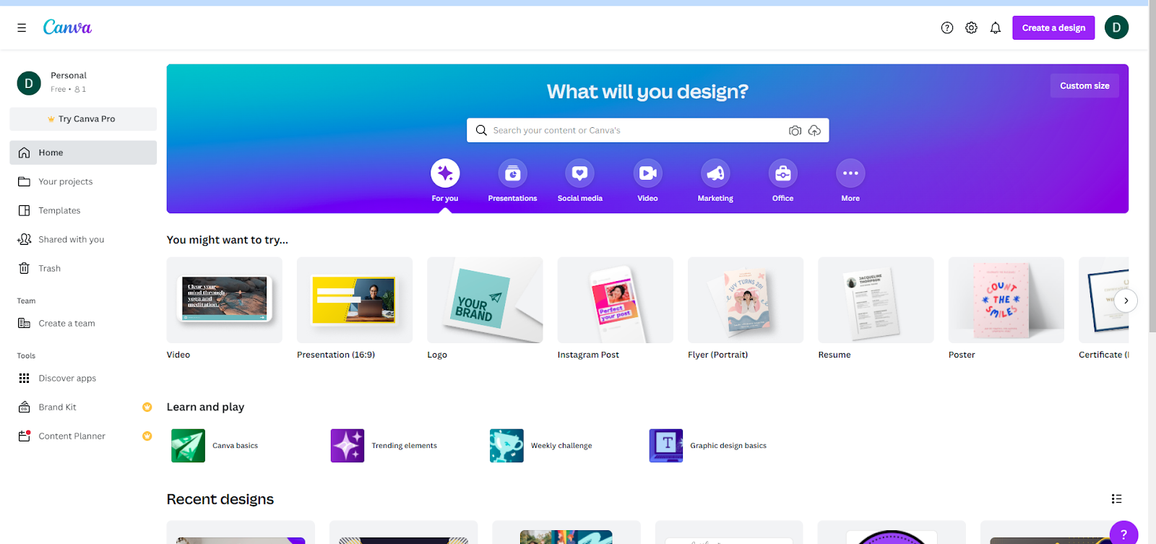The width and height of the screenshot is (1156, 544).
Task: Select the Social media category icon
Action: [579, 173]
